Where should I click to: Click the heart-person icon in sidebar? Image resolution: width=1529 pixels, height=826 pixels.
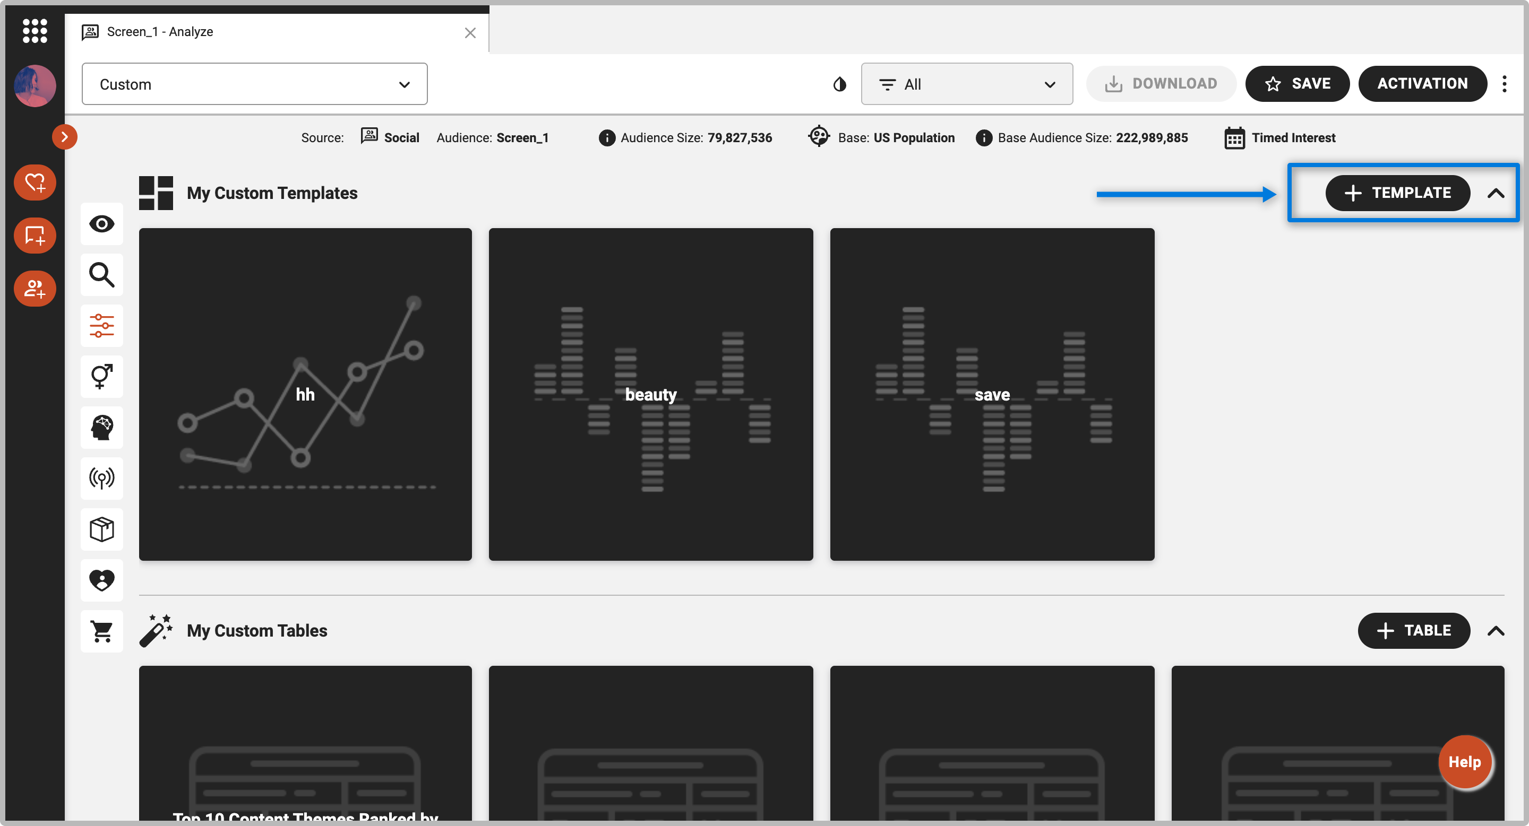[101, 580]
